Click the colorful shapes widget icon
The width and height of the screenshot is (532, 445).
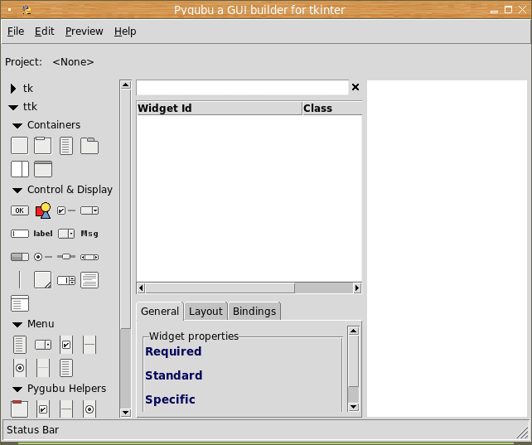[43, 210]
